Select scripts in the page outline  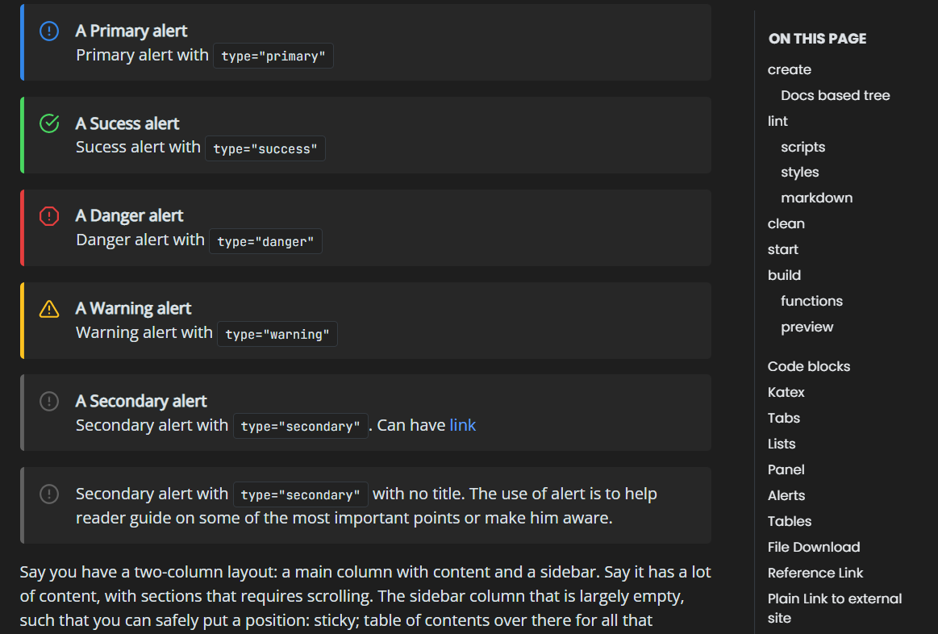click(803, 147)
